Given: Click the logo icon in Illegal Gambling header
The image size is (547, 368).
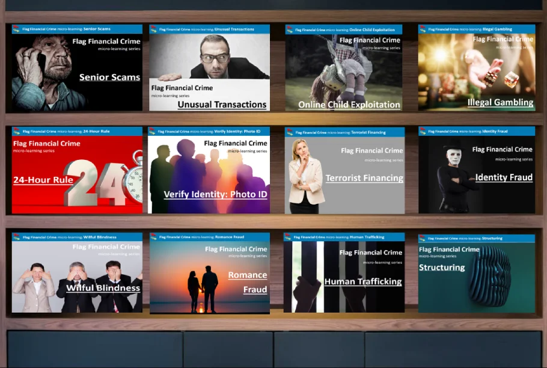Looking at the screenshot, I should click(423, 29).
